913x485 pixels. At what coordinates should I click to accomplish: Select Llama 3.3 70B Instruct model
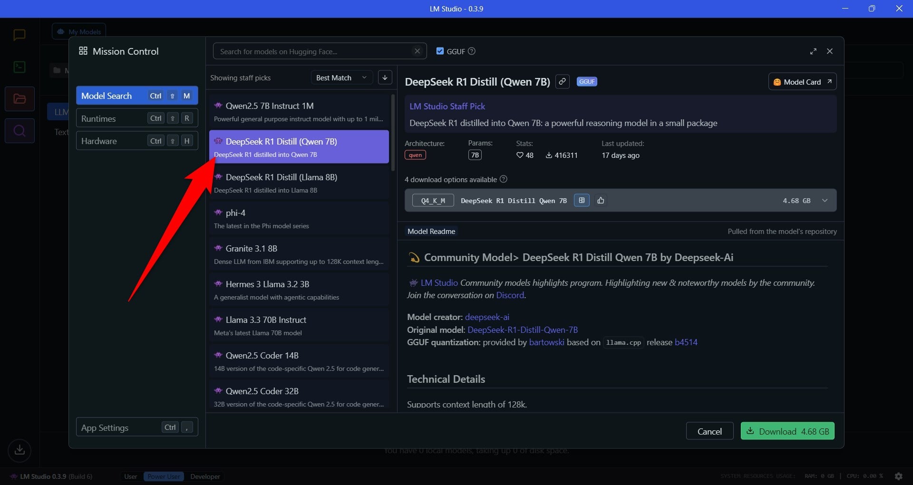299,326
